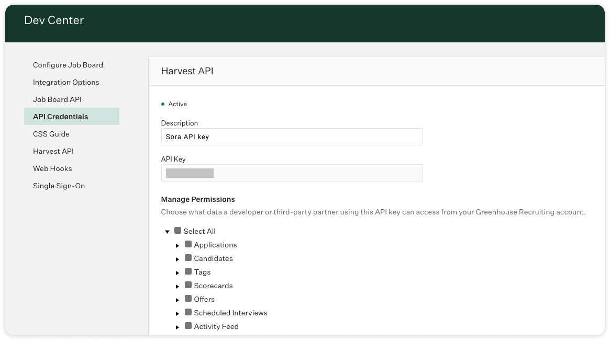
Task: Click the Offers permission label
Action: click(x=204, y=300)
